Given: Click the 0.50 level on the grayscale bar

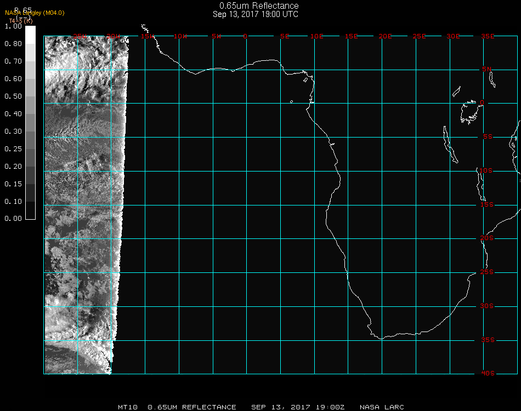Looking at the screenshot, I should [30, 96].
